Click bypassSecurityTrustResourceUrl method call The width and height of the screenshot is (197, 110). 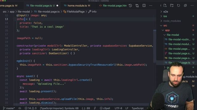[x=92, y=65]
